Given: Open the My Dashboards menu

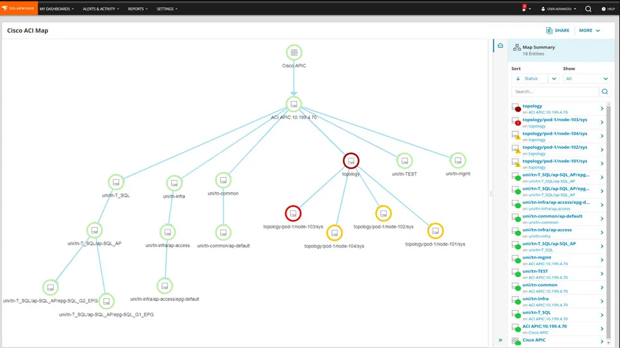Looking at the screenshot, I should click(56, 9).
